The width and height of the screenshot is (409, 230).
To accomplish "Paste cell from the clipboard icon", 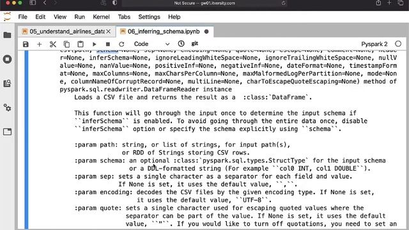I will point(81,44).
